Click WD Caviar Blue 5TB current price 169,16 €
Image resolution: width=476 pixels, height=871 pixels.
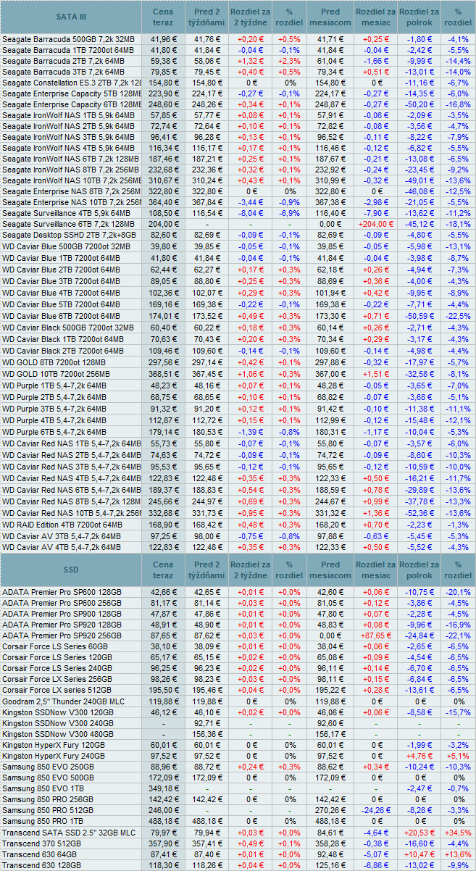pyautogui.click(x=164, y=304)
